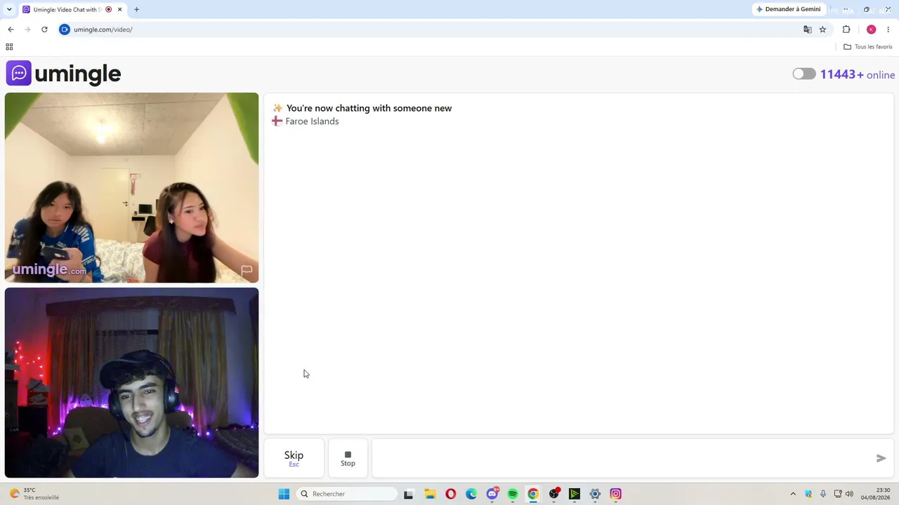
Task: Open the Chrome profile avatar K
Action: pos(871,29)
